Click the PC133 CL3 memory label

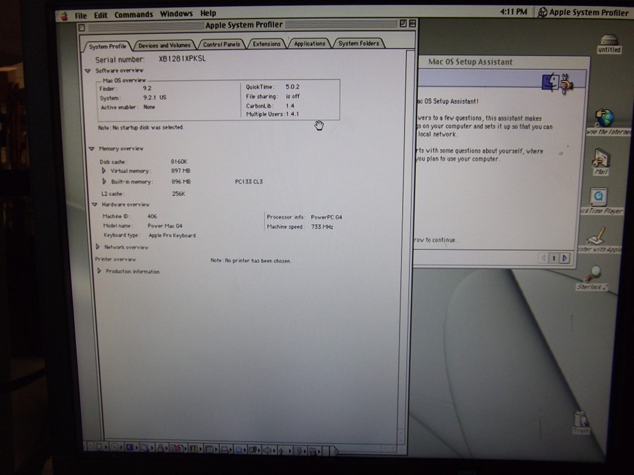tap(249, 182)
